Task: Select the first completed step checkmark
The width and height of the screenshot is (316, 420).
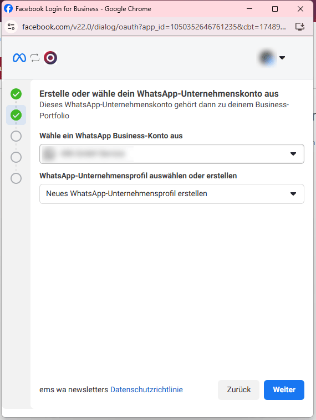Action: pos(16,94)
